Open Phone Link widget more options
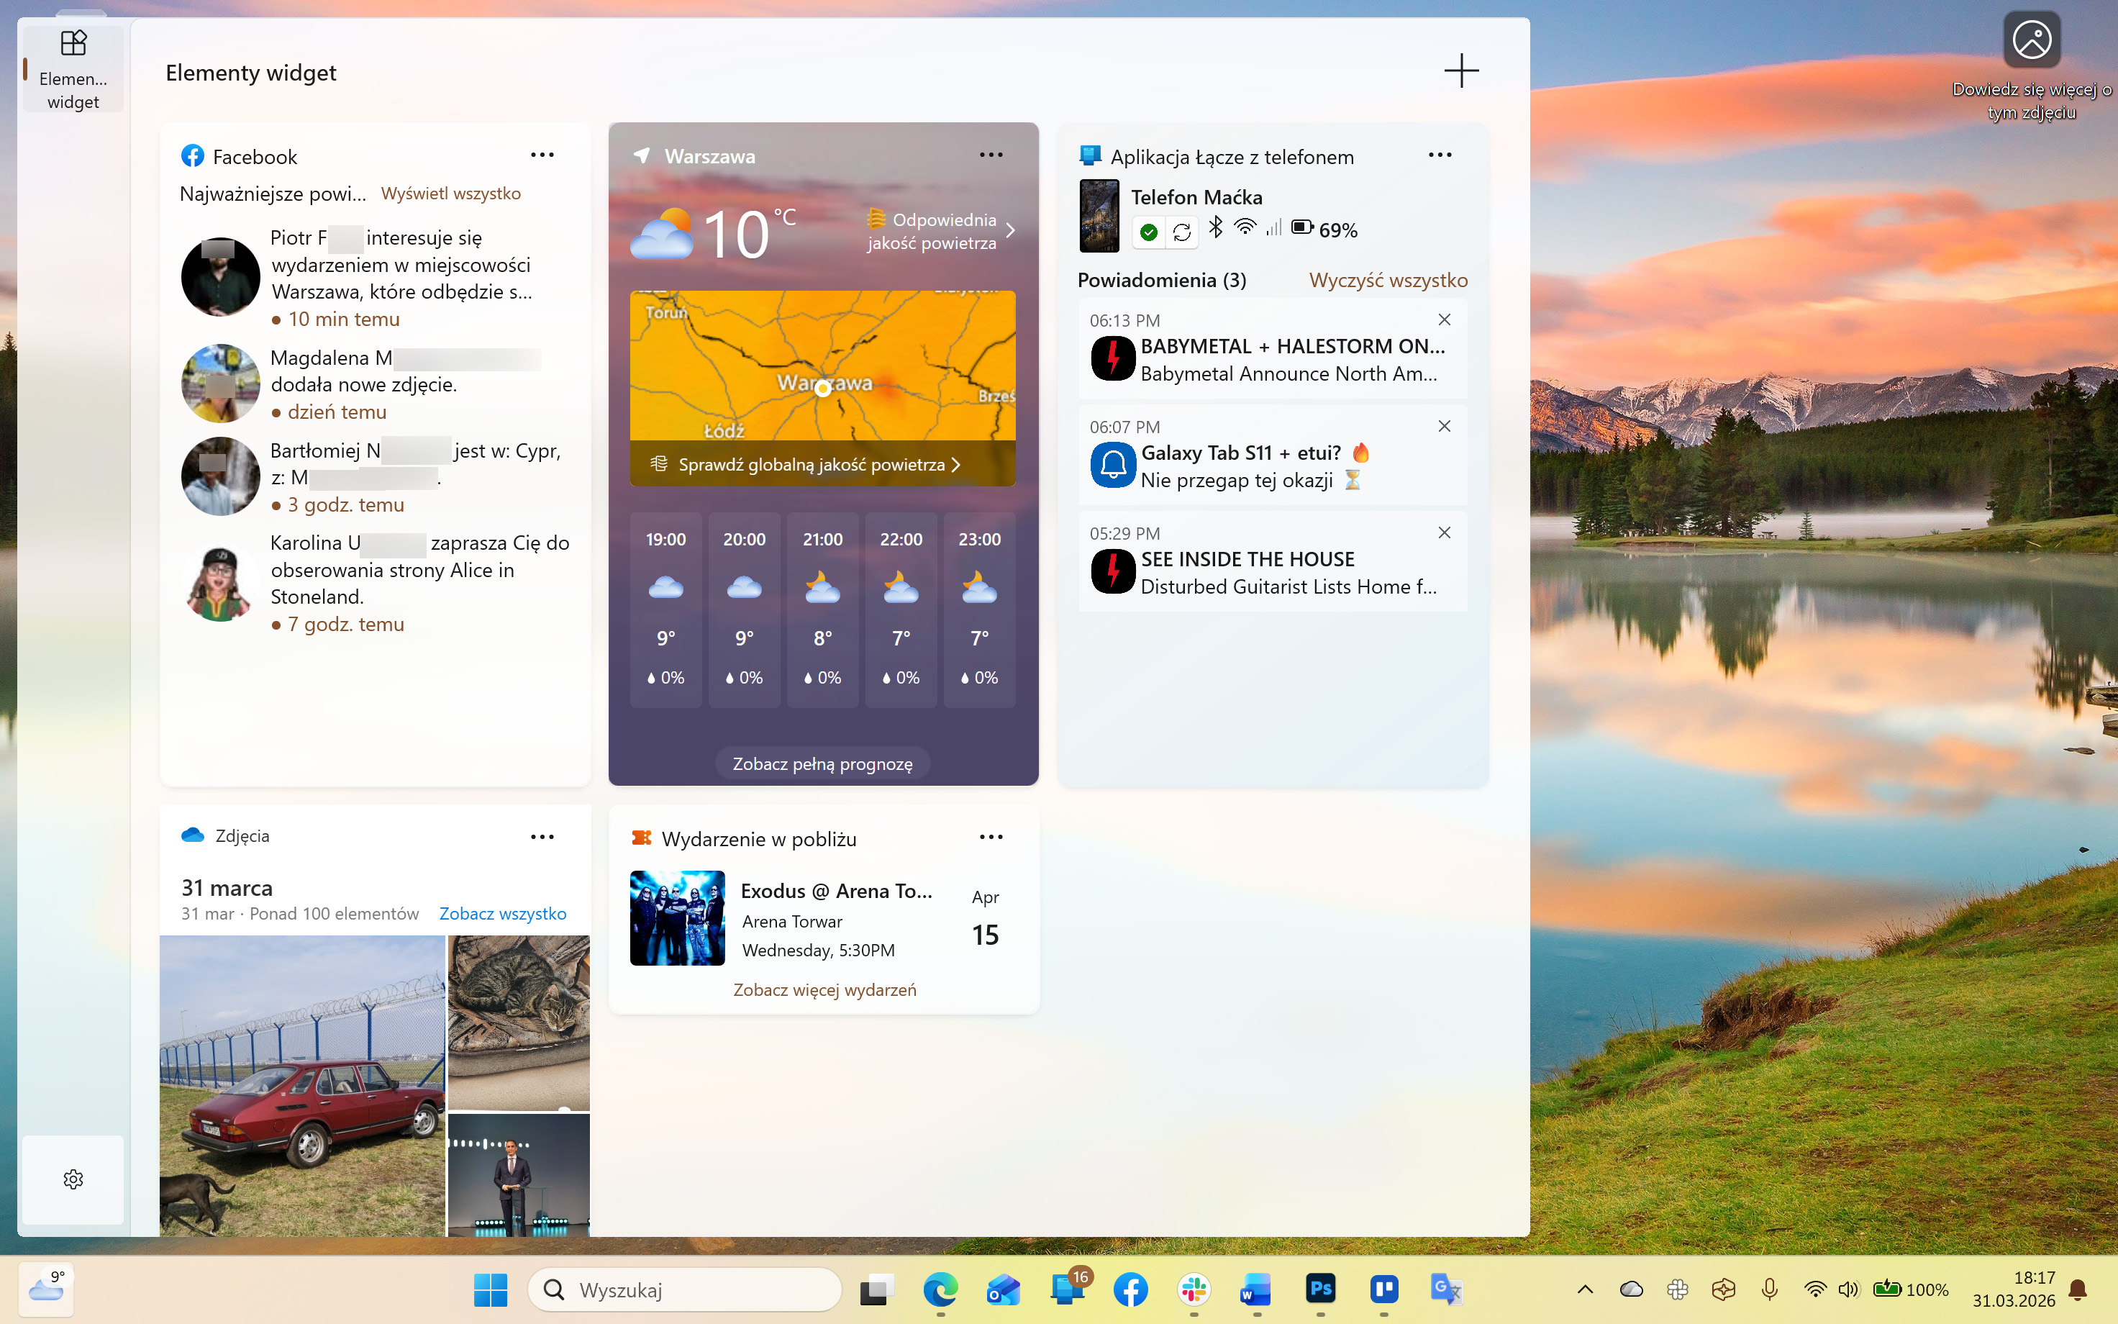Viewport: 2118px width, 1324px height. click(1440, 155)
